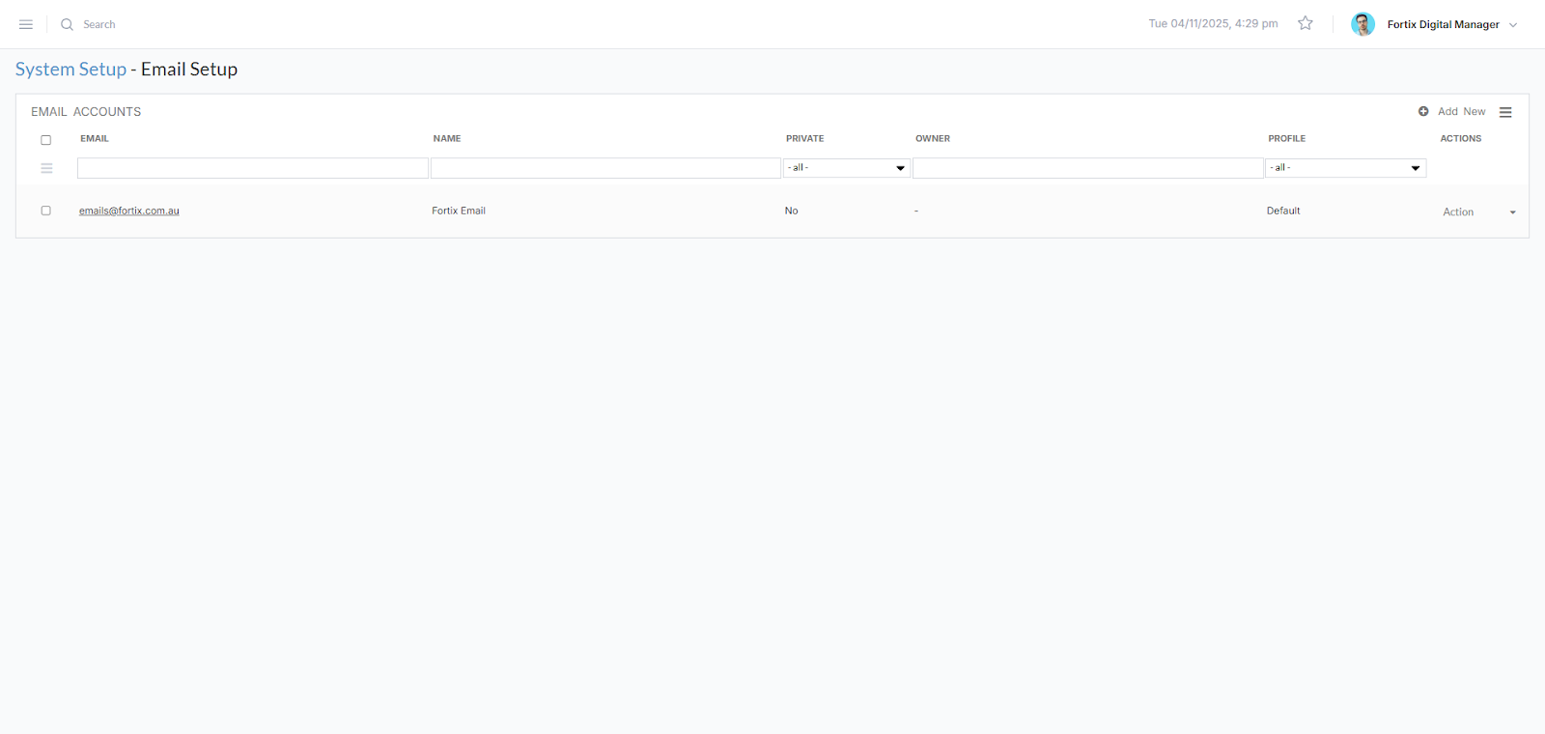This screenshot has height=734, width=1545.
Task: Tick the select-all checkbox in header
Action: 45,140
